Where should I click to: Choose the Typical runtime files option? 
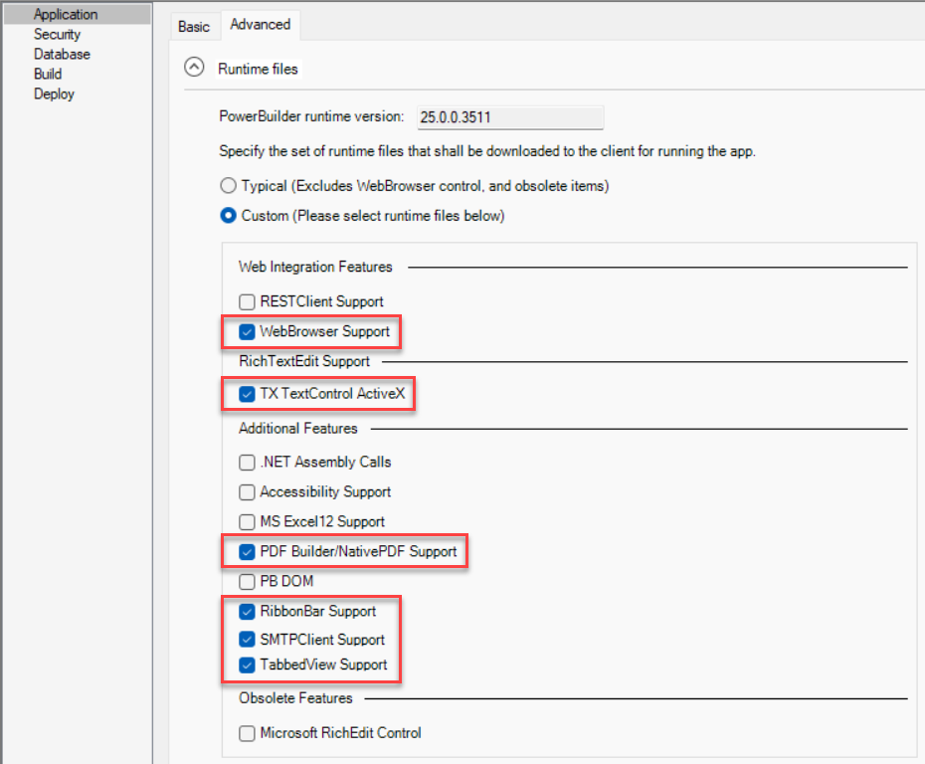coord(229,186)
